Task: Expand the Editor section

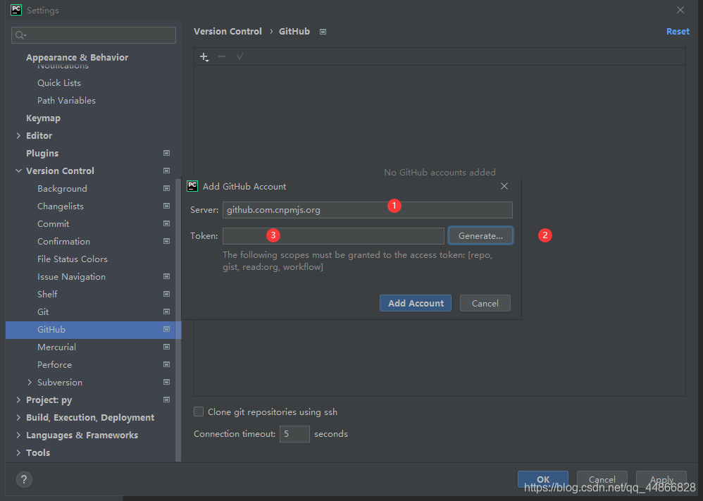Action: [18, 135]
